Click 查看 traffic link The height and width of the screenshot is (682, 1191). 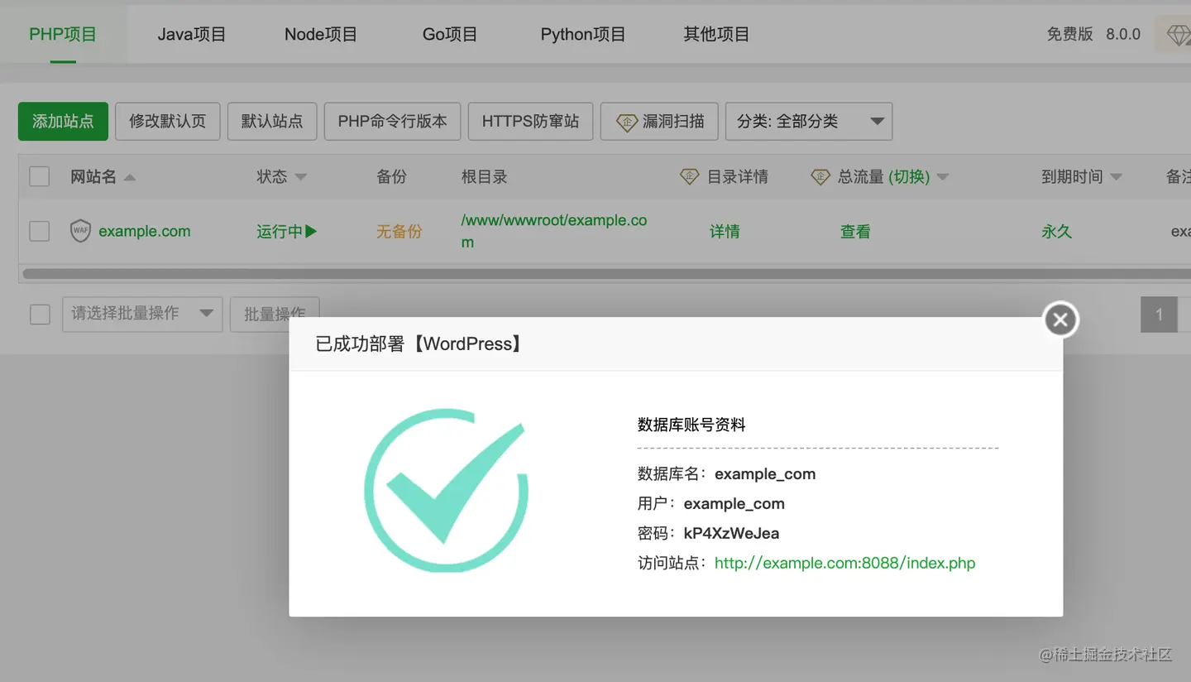[x=855, y=232]
